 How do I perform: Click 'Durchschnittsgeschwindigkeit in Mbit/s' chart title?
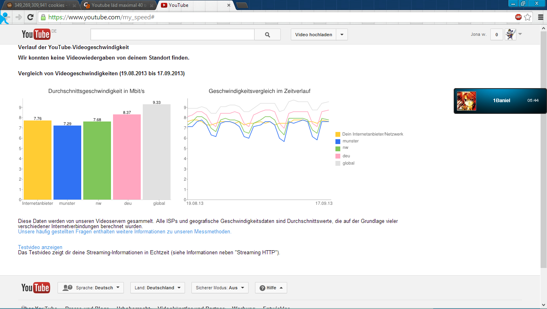[97, 91]
